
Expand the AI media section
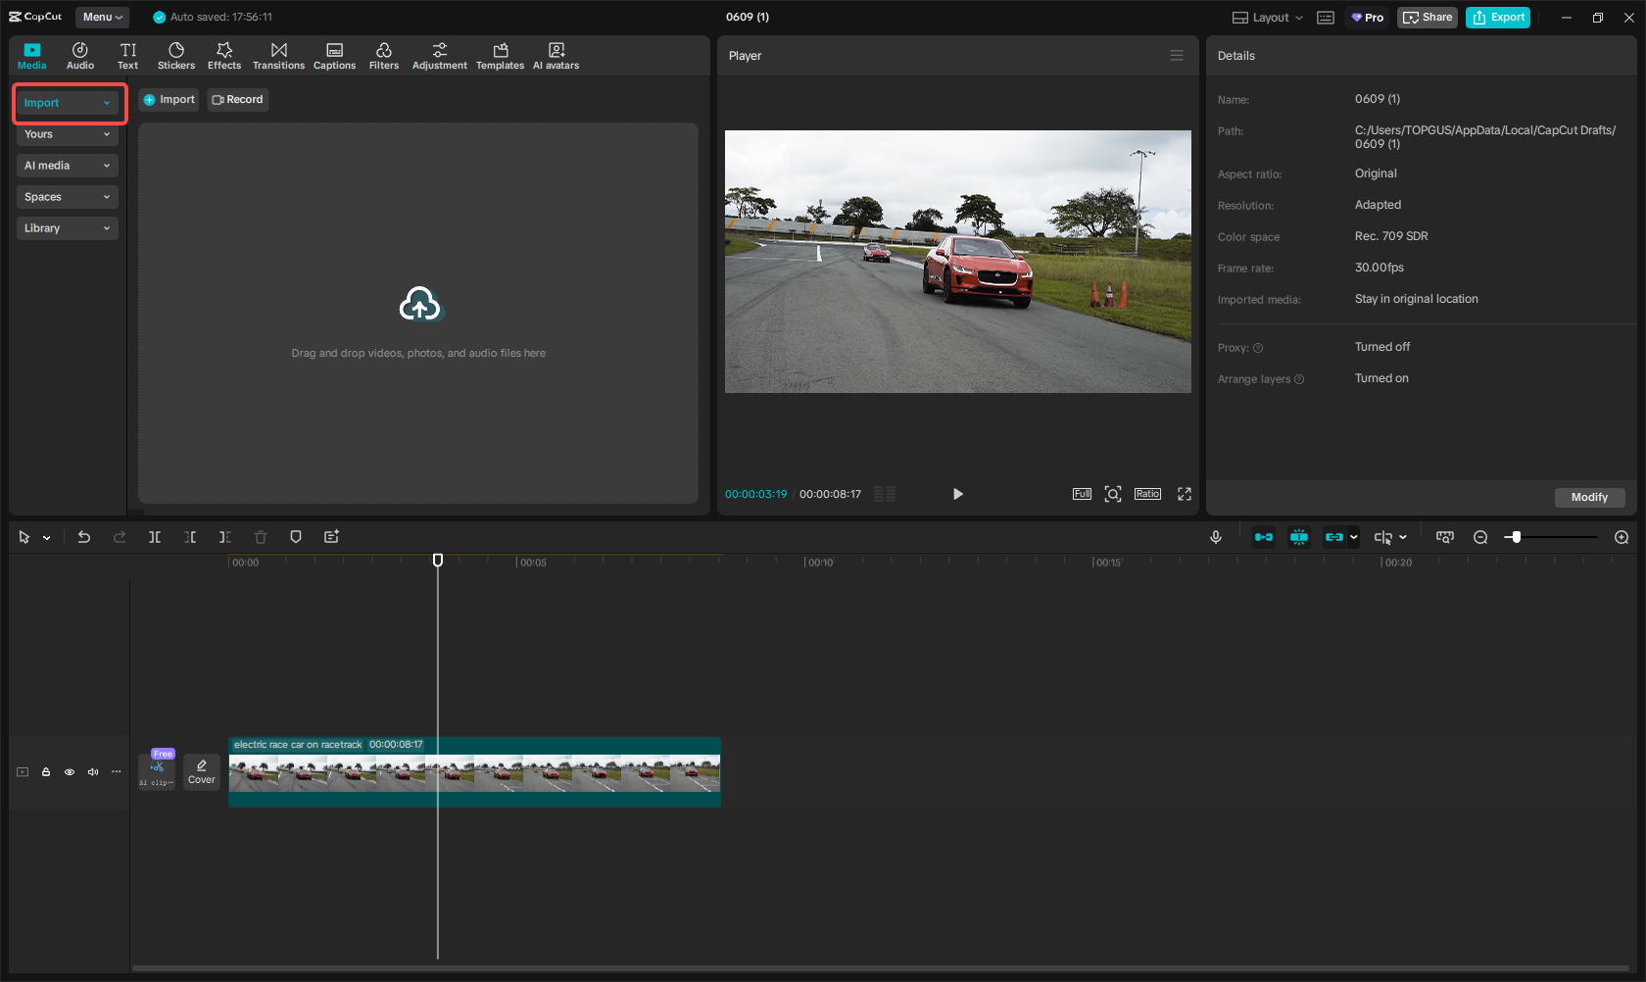(67, 166)
